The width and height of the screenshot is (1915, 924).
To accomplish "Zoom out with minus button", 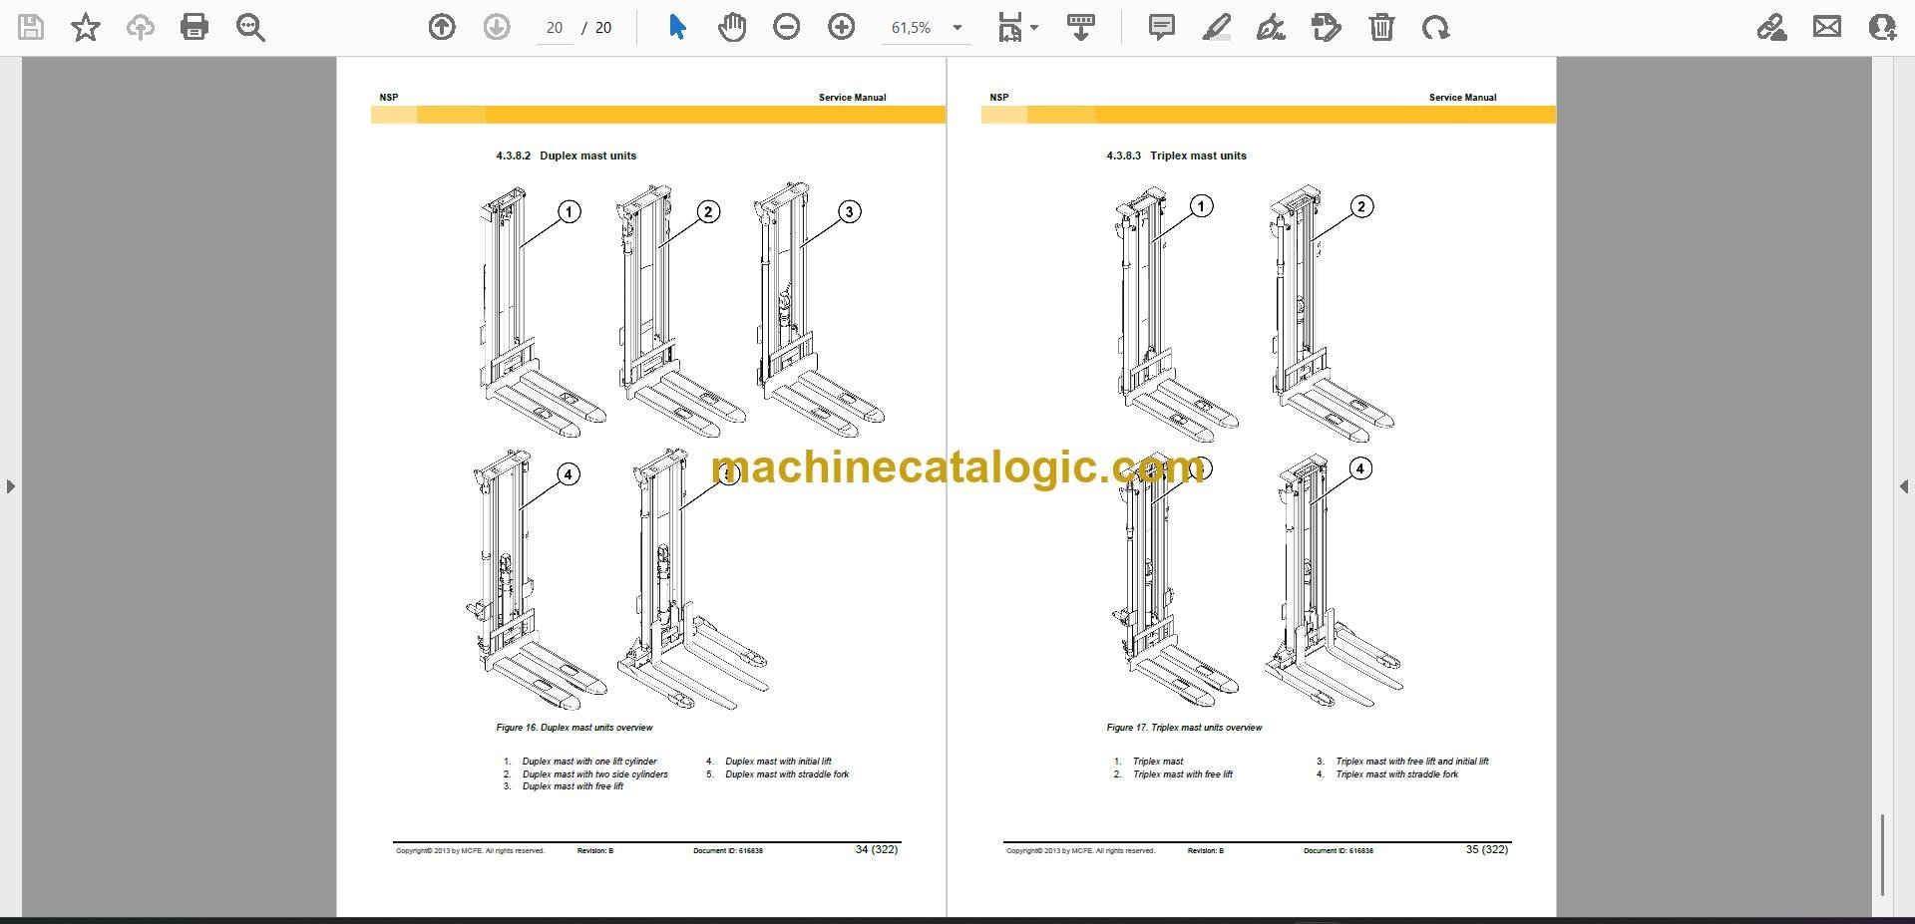I will [x=787, y=27].
